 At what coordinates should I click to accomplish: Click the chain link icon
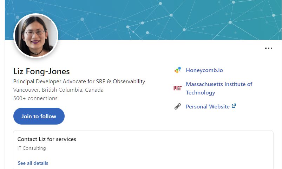(x=178, y=106)
